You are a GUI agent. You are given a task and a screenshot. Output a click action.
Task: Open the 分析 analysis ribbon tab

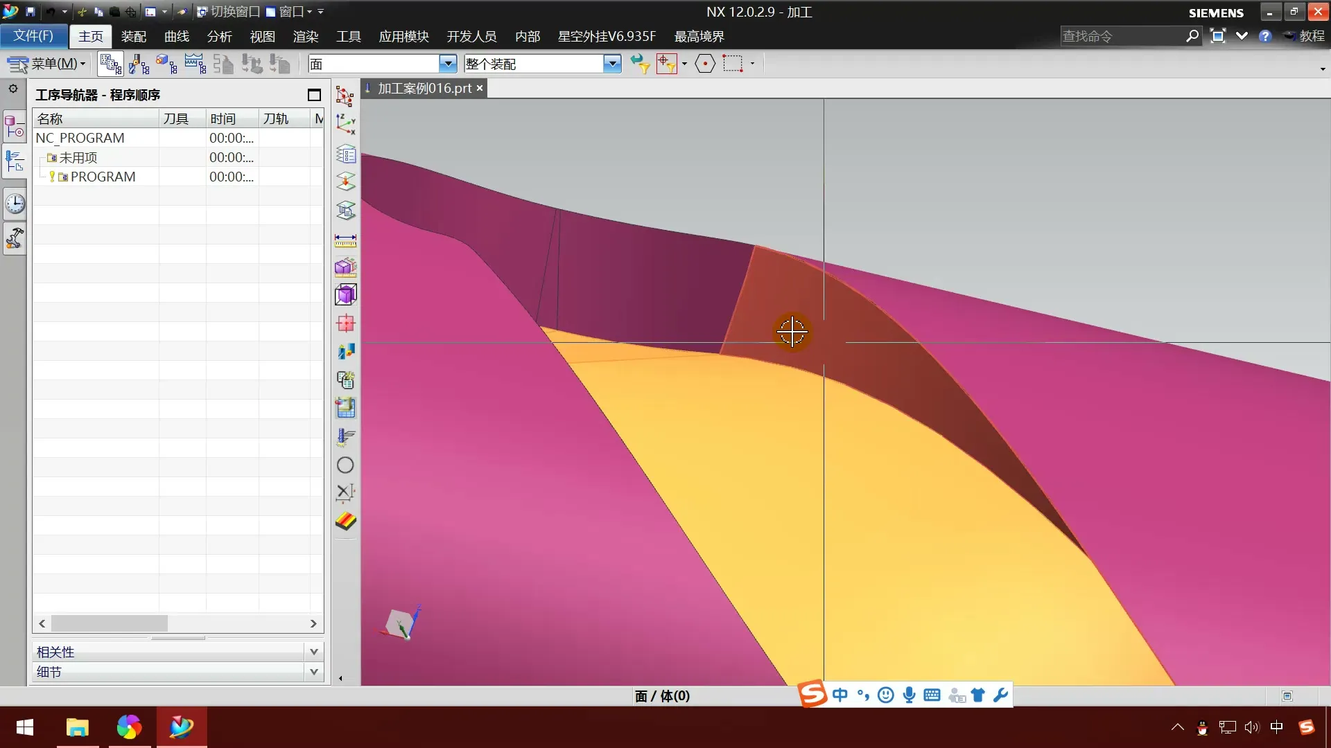pos(219,36)
